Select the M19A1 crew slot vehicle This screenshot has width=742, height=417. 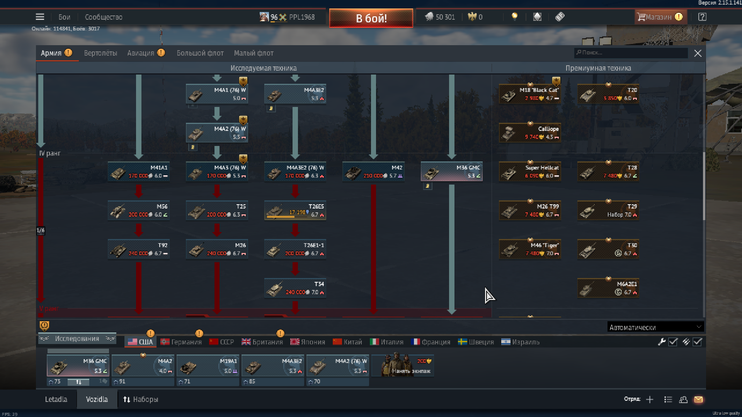click(x=208, y=366)
